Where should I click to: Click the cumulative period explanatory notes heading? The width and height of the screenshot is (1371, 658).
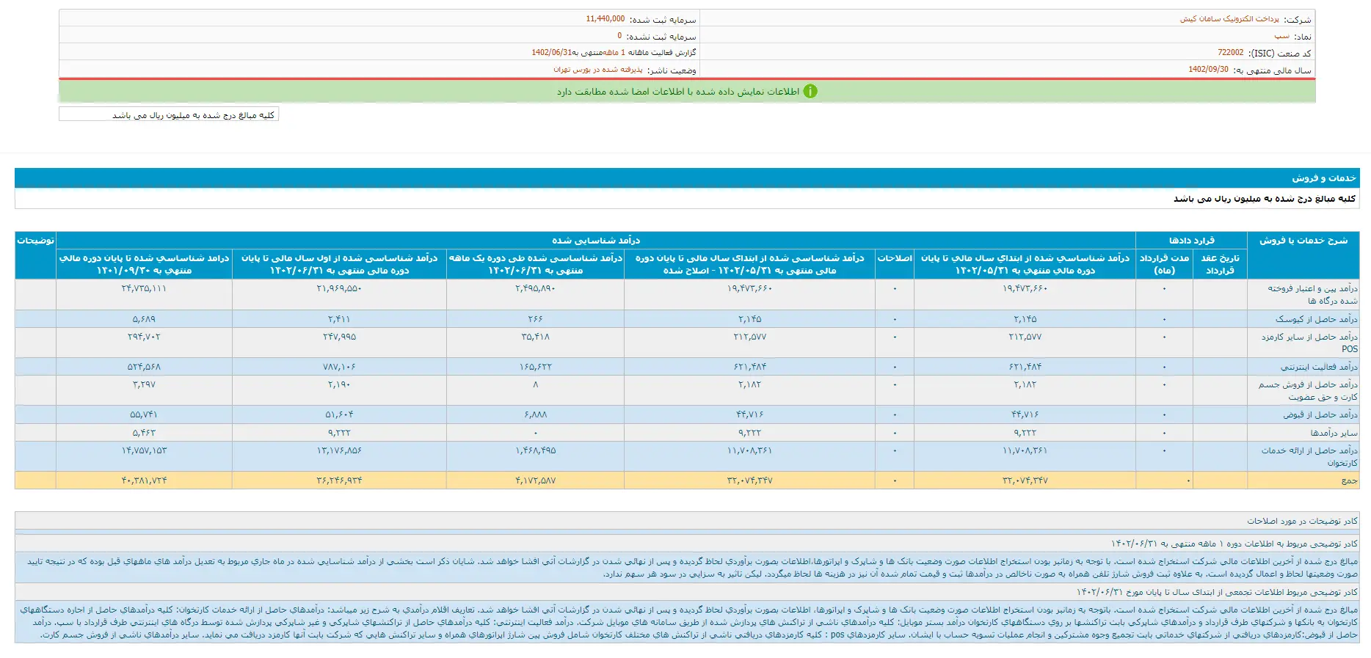point(1217,592)
